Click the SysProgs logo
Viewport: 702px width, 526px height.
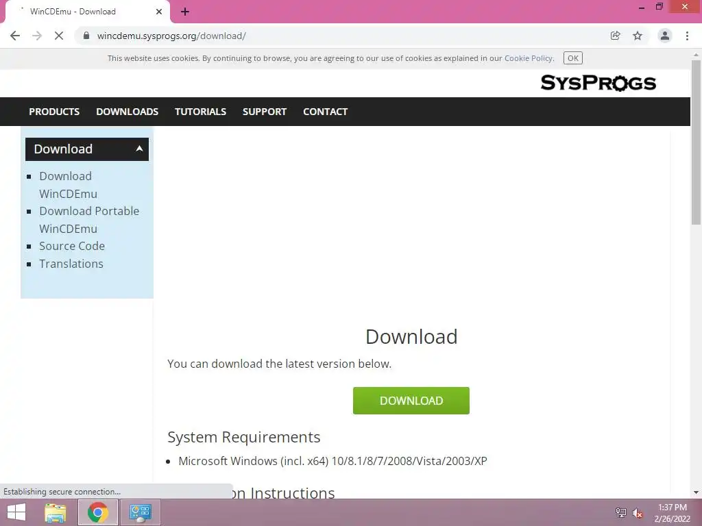point(598,83)
